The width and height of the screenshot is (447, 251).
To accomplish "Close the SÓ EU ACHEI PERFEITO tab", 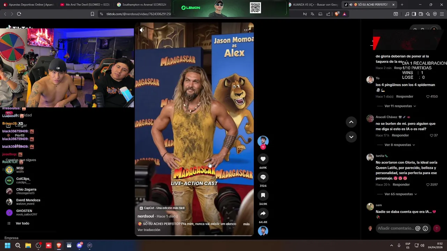I will coord(393,5).
